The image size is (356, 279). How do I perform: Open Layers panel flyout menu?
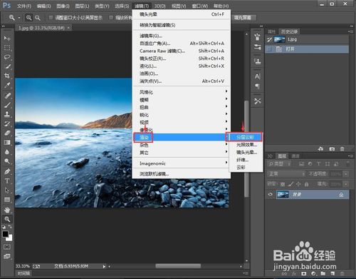350,156
